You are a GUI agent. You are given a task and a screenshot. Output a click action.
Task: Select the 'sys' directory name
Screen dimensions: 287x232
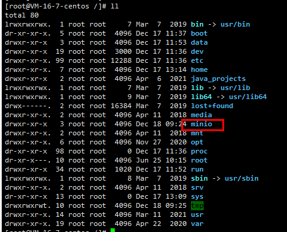coord(197,197)
